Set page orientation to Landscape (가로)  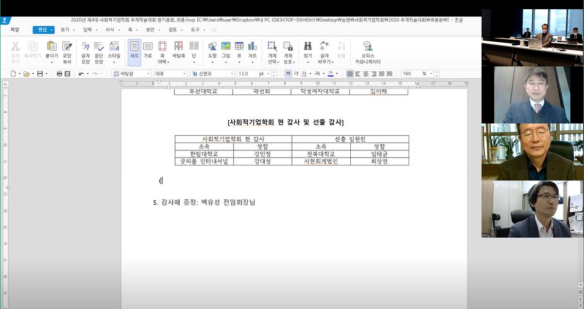(x=148, y=47)
